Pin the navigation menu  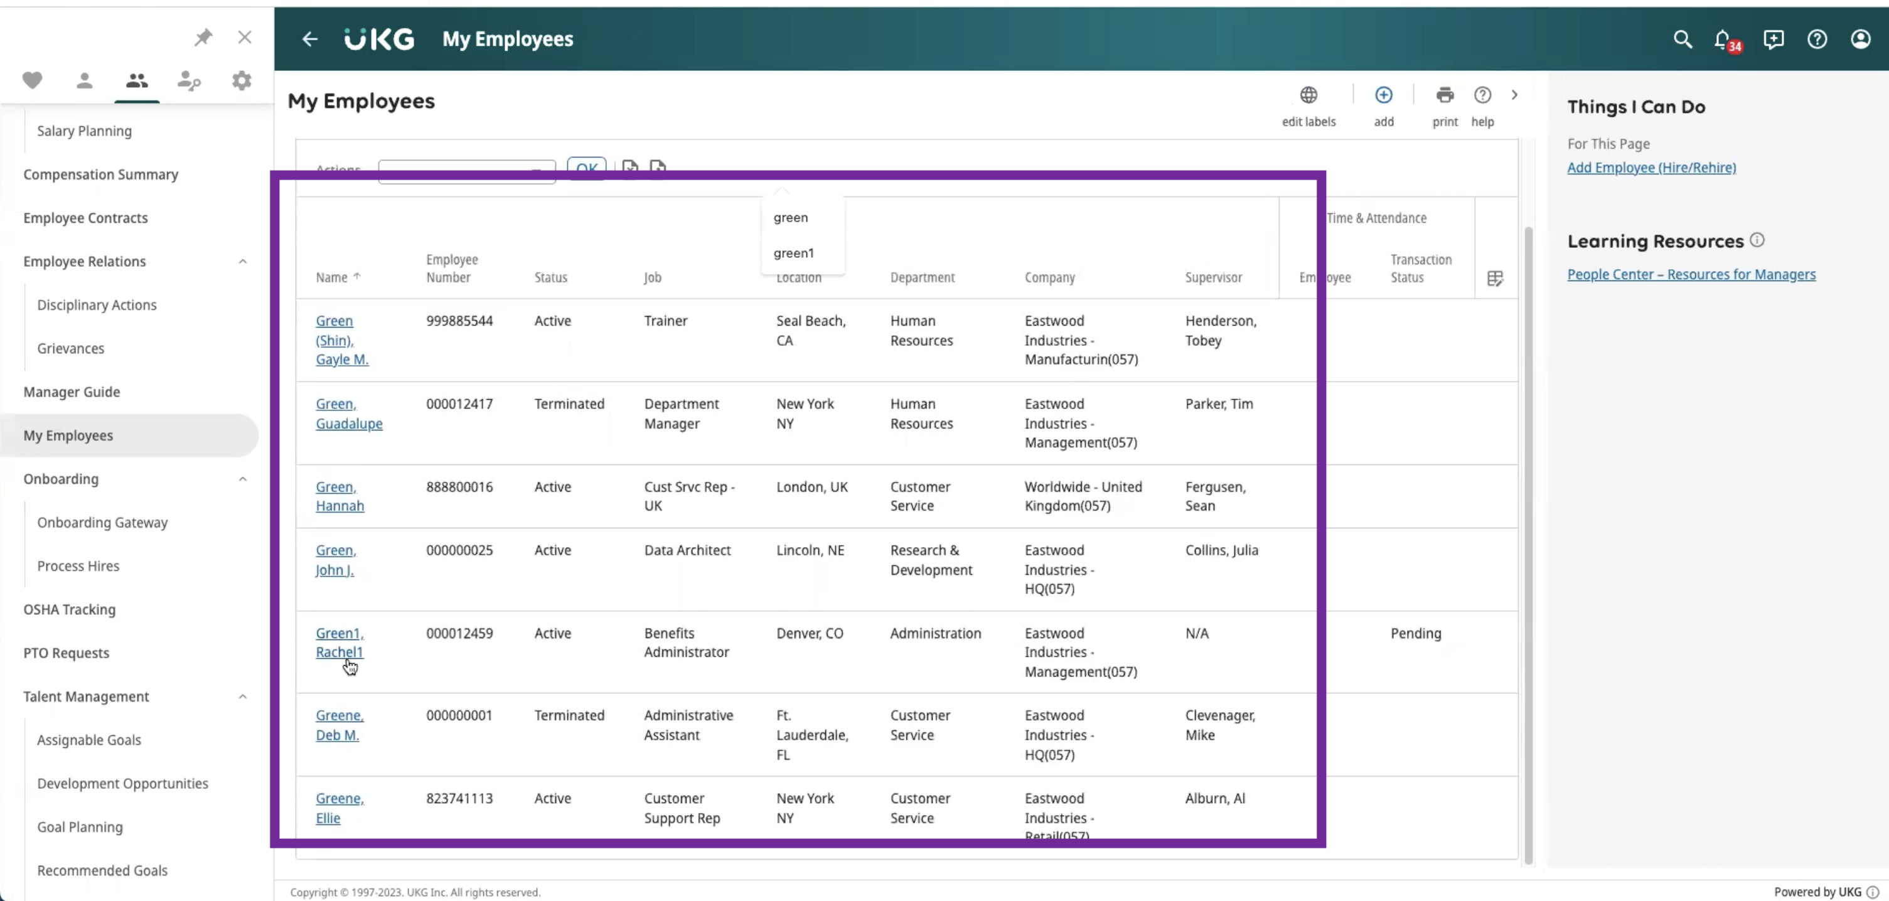pyautogui.click(x=203, y=38)
